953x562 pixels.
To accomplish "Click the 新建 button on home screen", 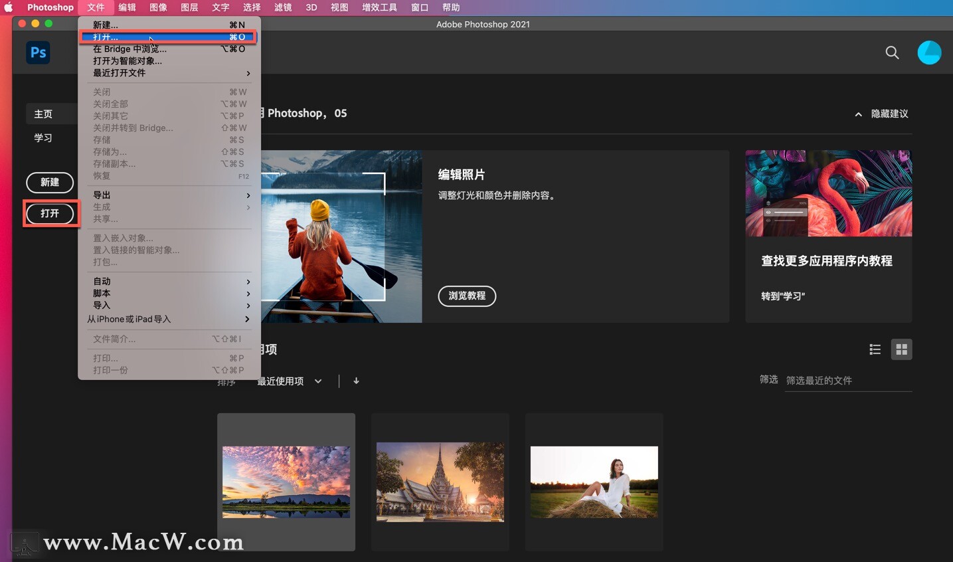I will point(50,182).
